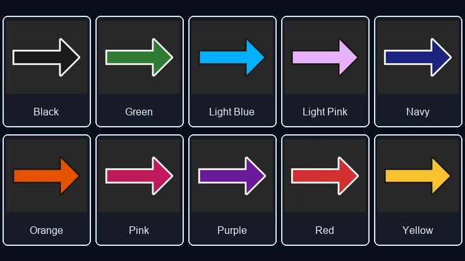This screenshot has height=261, width=465.
Task: Select the black arrow icon
Action: 46,57
